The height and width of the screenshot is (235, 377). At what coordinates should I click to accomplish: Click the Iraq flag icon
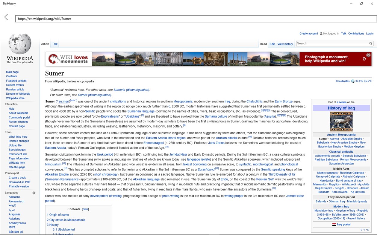point(334,225)
